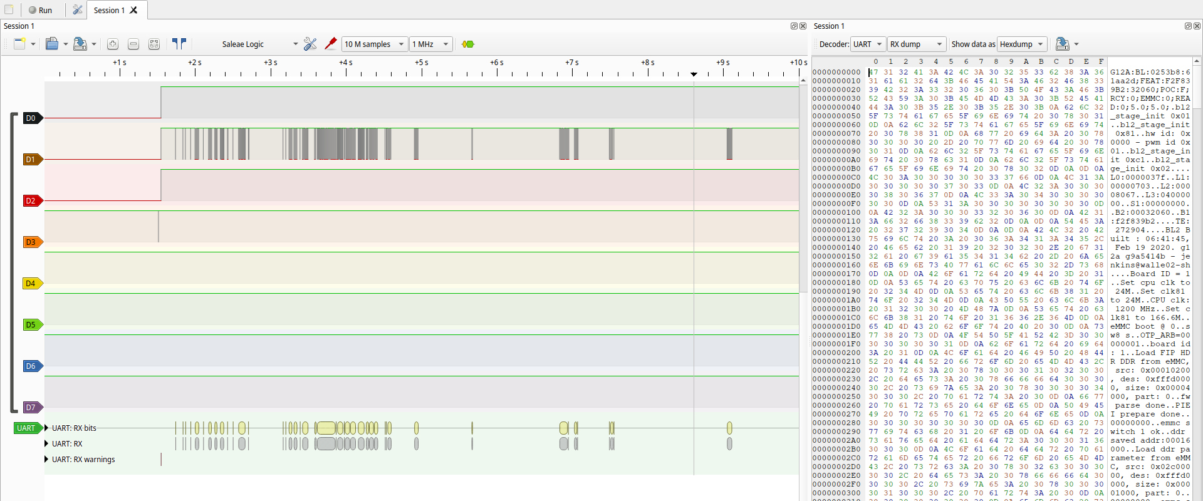Click ASCII text 'G12A:BL:0253b8:6'
The image size is (1203, 501).
1150,72
